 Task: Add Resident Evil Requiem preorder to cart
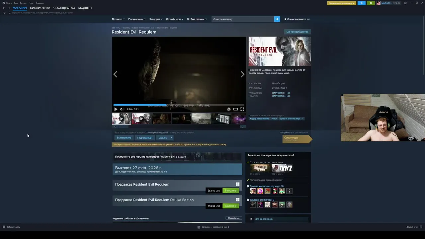(x=230, y=191)
